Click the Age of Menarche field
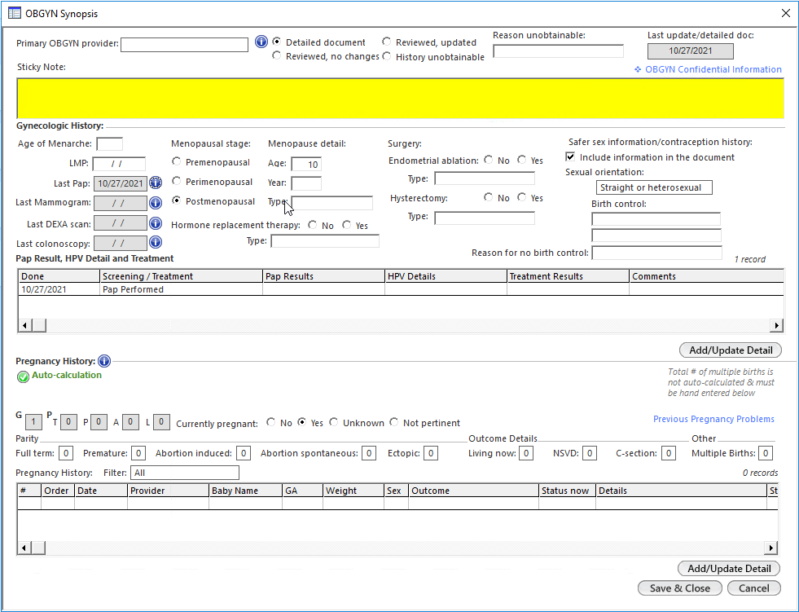This screenshot has height=612, width=799. [110, 143]
